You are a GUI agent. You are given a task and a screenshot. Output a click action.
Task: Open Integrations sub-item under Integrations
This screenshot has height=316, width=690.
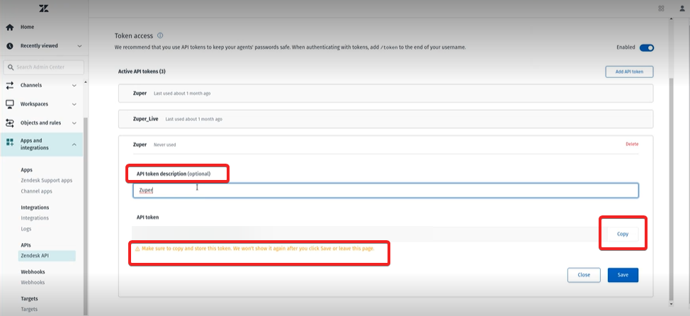[x=35, y=218]
